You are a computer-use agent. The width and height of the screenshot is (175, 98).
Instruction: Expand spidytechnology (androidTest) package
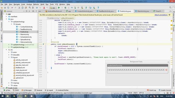click(x=9, y=45)
